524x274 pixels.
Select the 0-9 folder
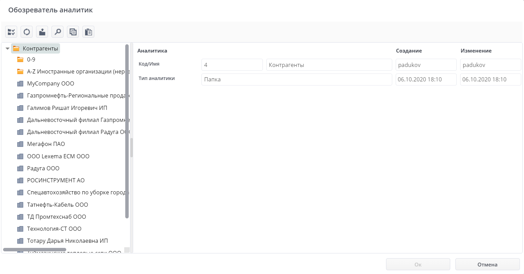point(31,59)
